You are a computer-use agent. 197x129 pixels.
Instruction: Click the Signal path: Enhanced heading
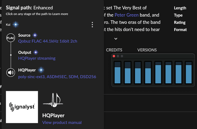point(29,8)
